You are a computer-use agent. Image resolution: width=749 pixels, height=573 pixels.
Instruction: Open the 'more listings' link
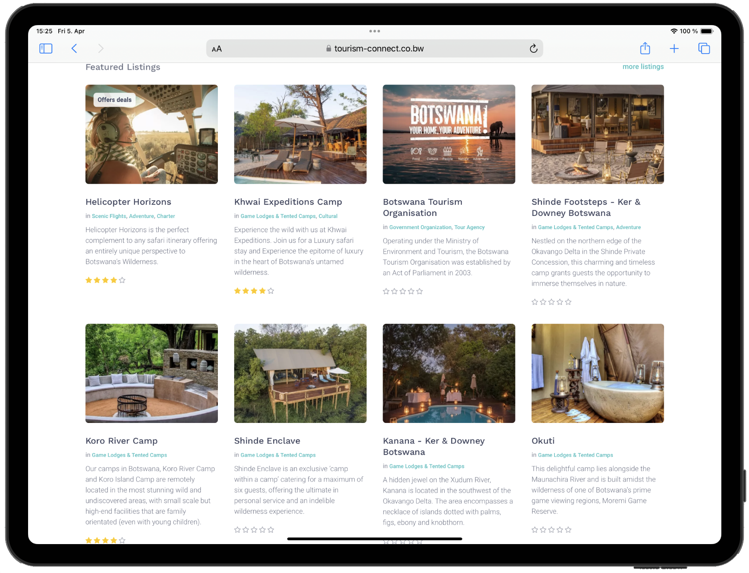coord(643,66)
